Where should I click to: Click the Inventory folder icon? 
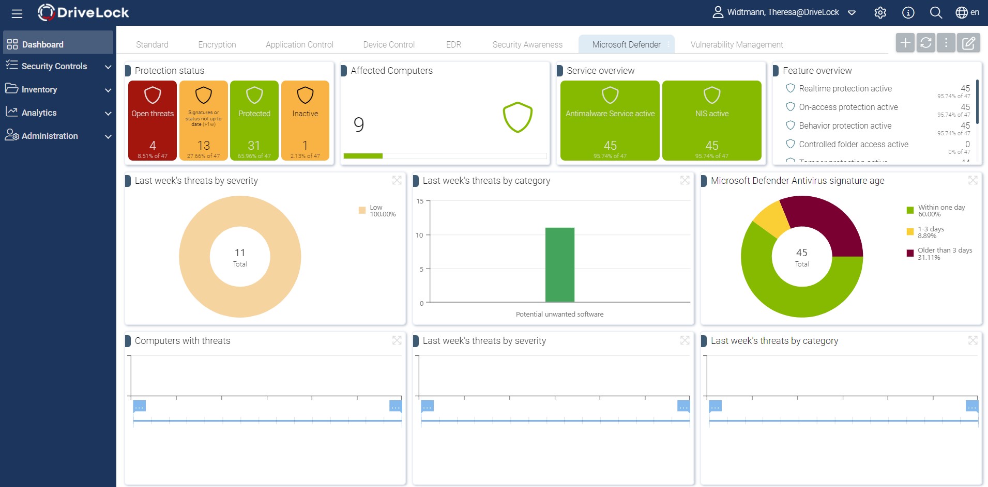(12, 88)
